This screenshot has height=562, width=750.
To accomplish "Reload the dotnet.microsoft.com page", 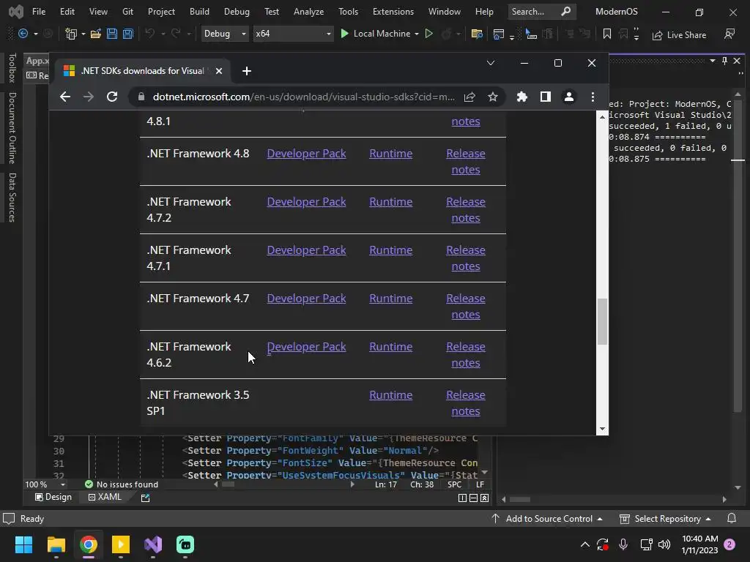I will [112, 97].
